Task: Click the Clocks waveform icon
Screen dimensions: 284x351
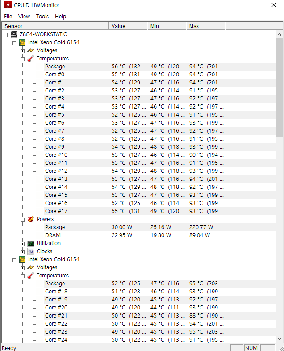Action: (x=31, y=251)
